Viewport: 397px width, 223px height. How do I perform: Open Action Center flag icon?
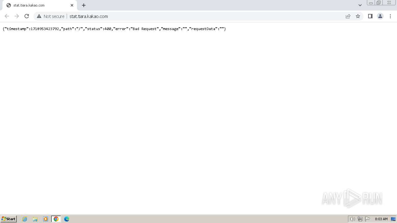coord(368,219)
